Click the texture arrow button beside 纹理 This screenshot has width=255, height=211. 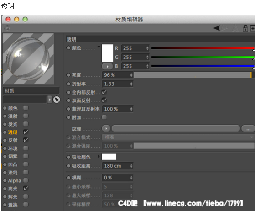(106, 128)
